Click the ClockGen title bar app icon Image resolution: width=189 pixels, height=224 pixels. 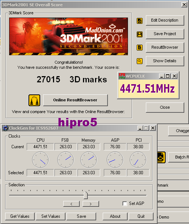click(x=5, y=128)
